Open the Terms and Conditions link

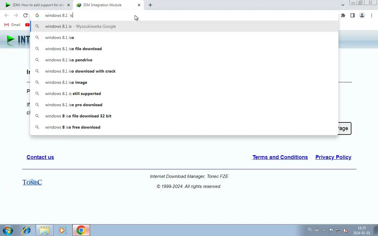[280, 157]
